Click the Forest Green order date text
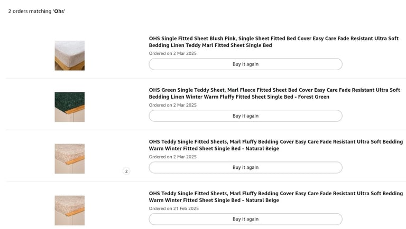Viewport: 406px width, 229px height. pyautogui.click(x=173, y=105)
